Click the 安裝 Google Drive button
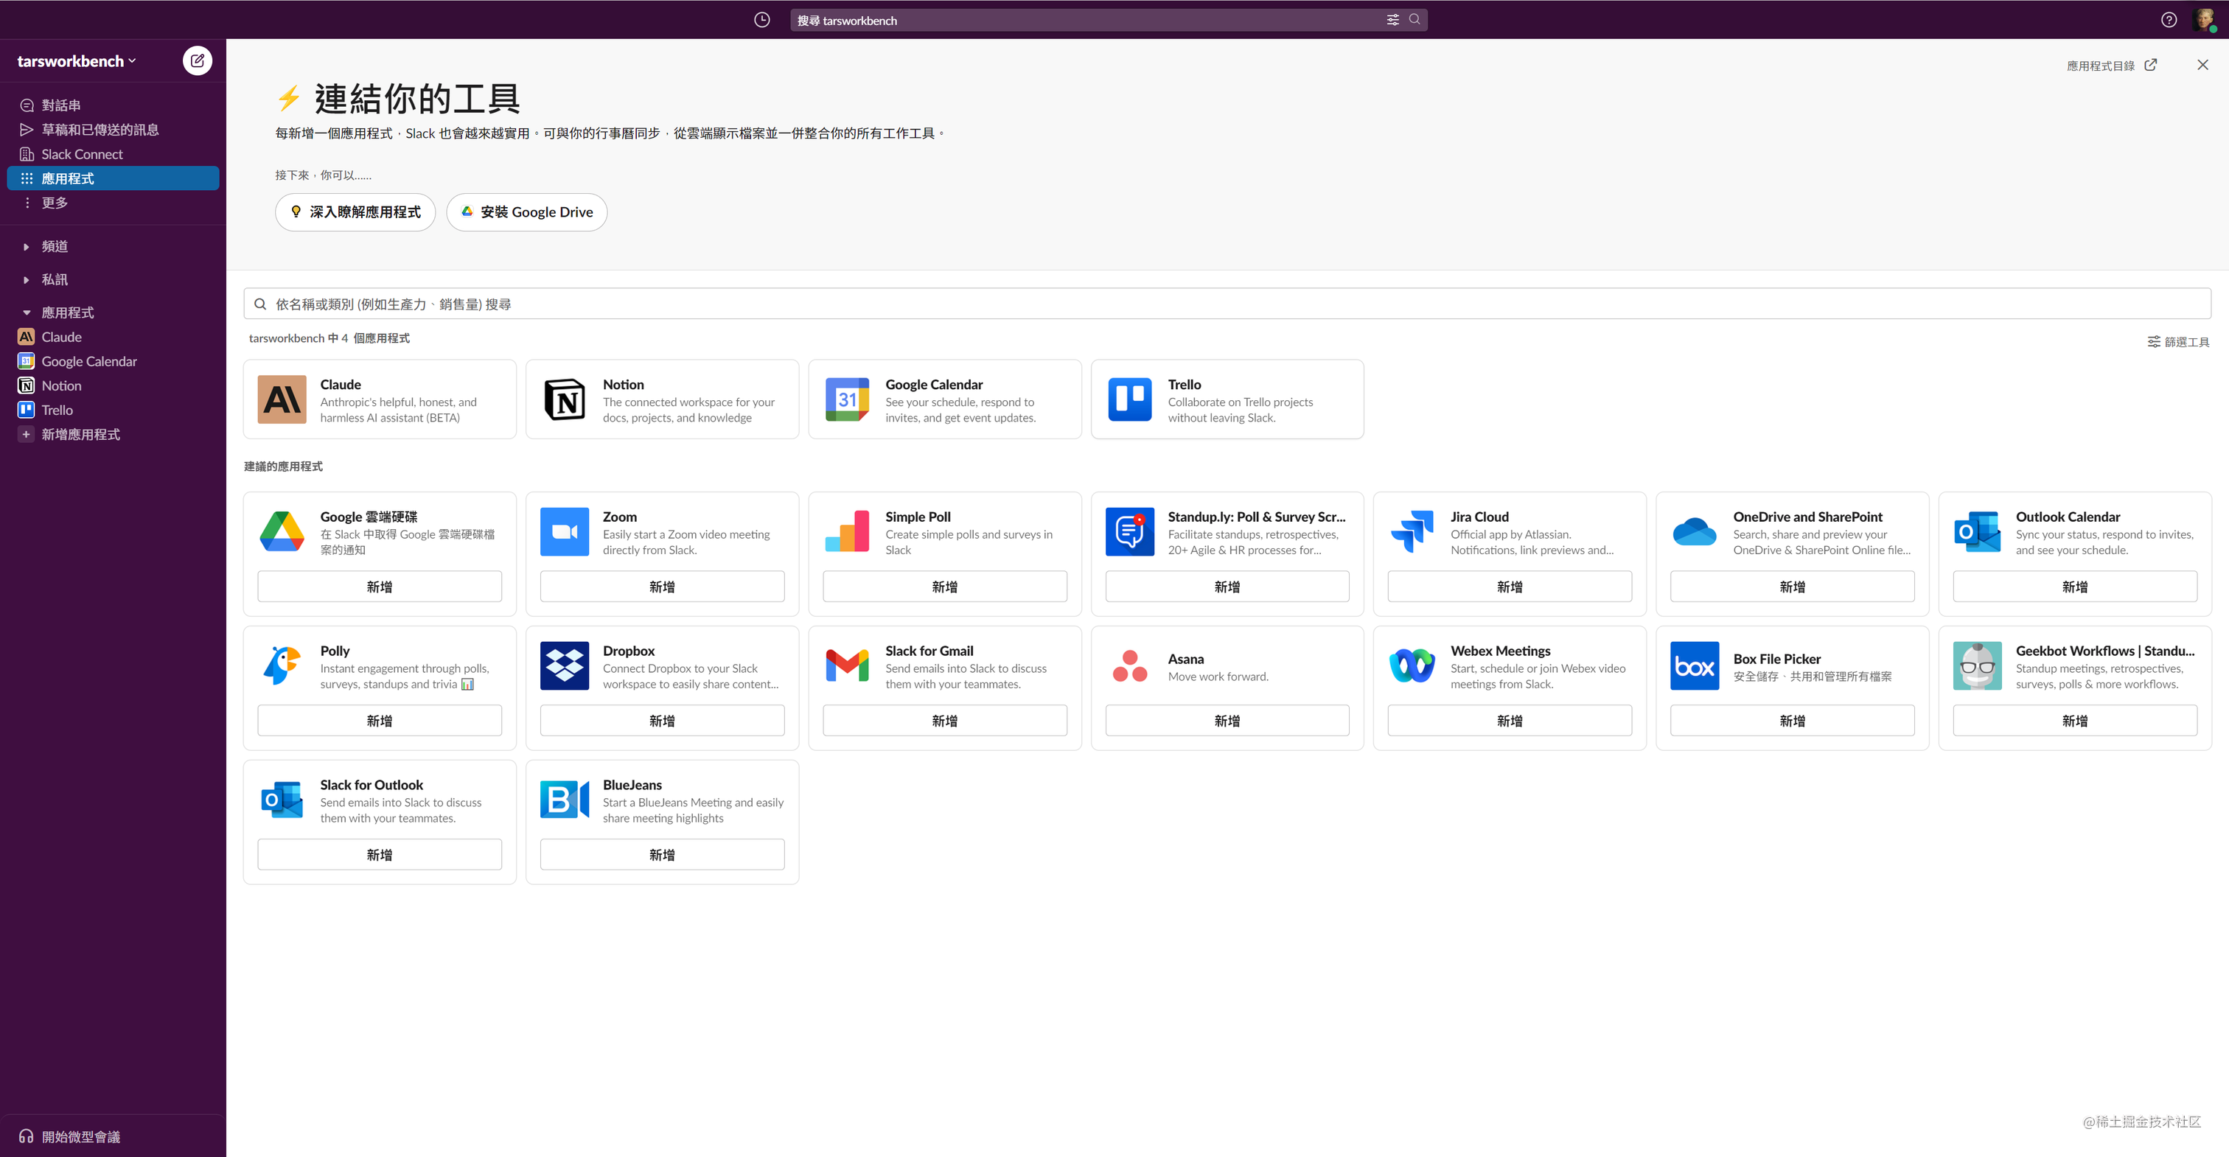 point(526,212)
